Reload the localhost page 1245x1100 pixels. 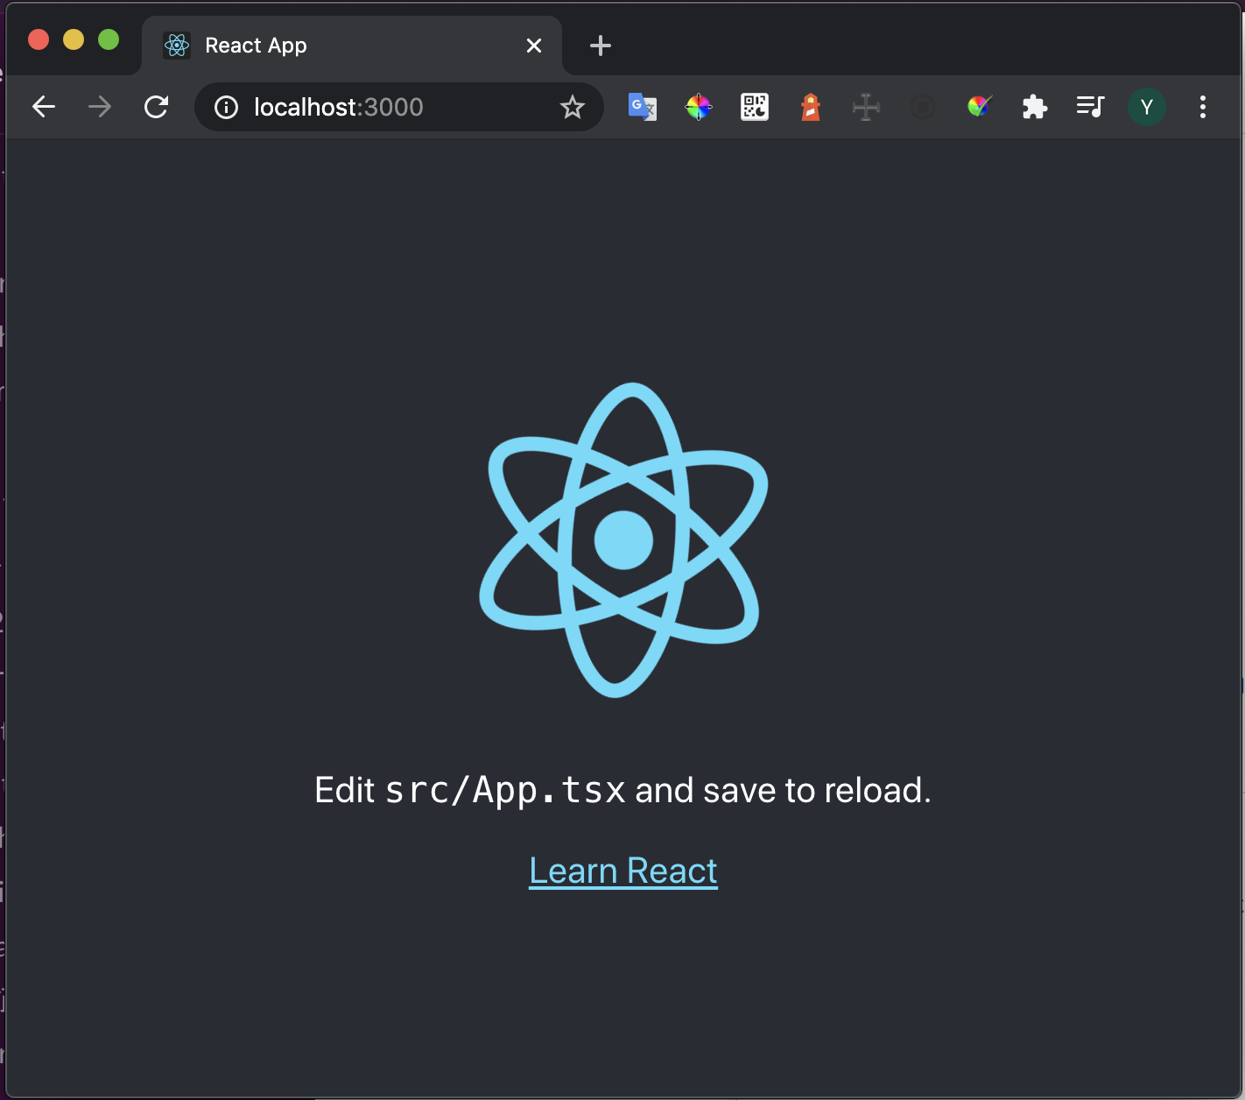(x=156, y=107)
